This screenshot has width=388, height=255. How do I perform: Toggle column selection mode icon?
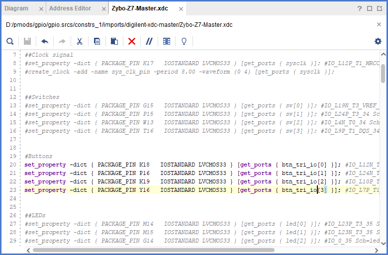point(167,41)
